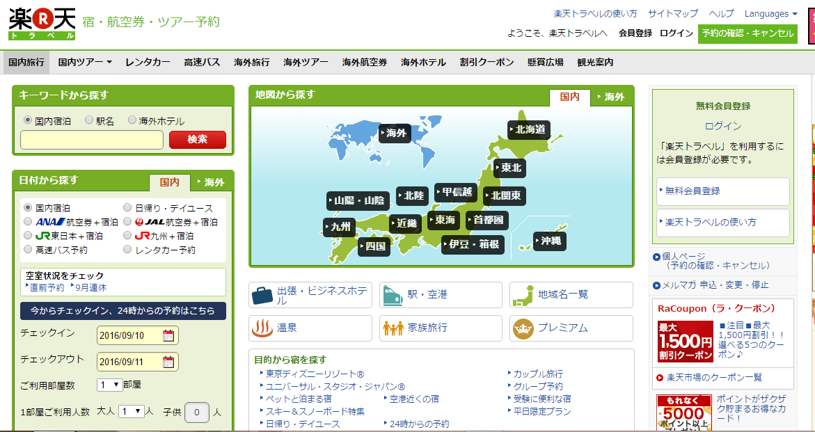Click the 子供 child count field
Screen dimensions: 815x432
[x=197, y=413]
